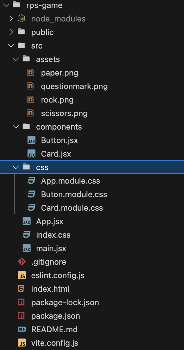Image resolution: width=184 pixels, height=350 pixels.
Task: Click the HTML5 icon next to index.html
Action: coord(21,289)
